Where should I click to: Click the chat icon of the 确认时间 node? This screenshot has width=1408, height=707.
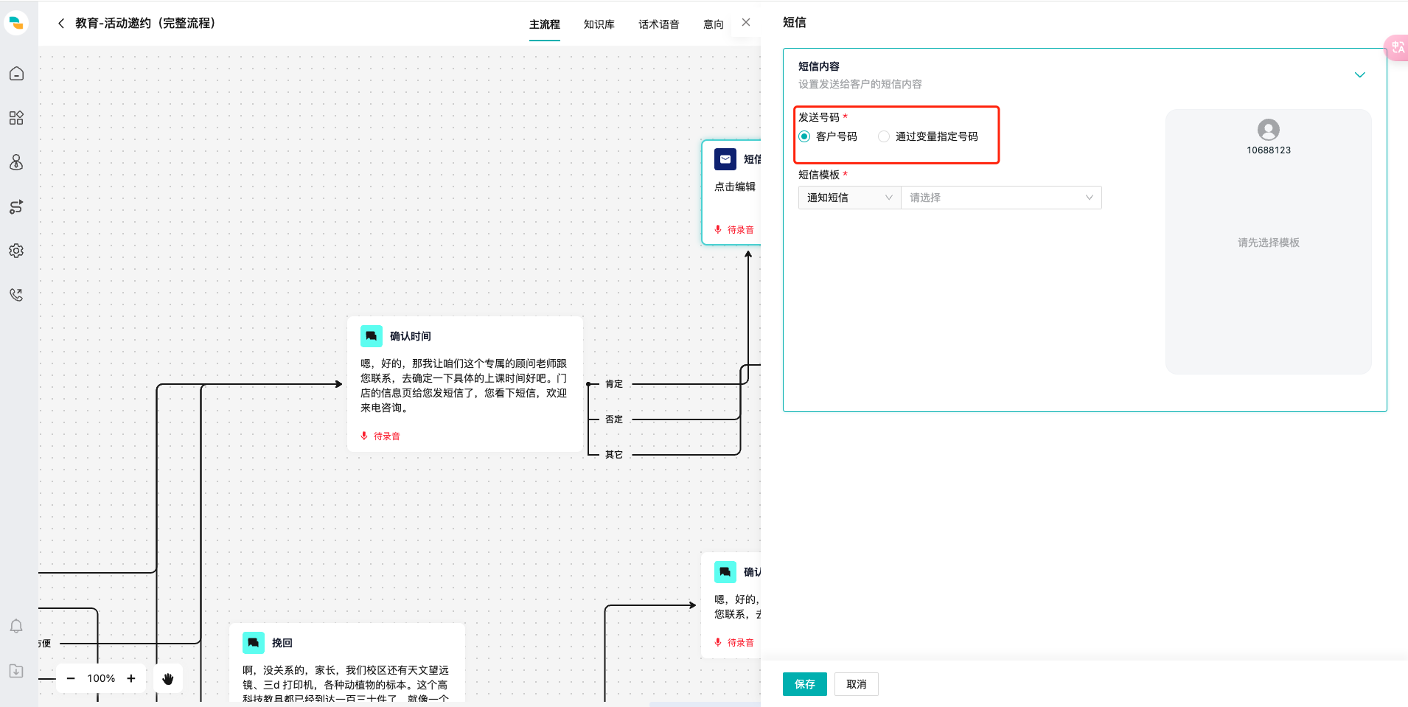point(372,336)
